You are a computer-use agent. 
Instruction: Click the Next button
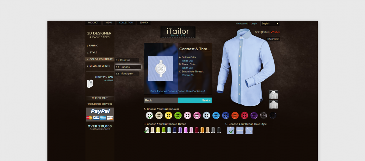click(x=194, y=100)
